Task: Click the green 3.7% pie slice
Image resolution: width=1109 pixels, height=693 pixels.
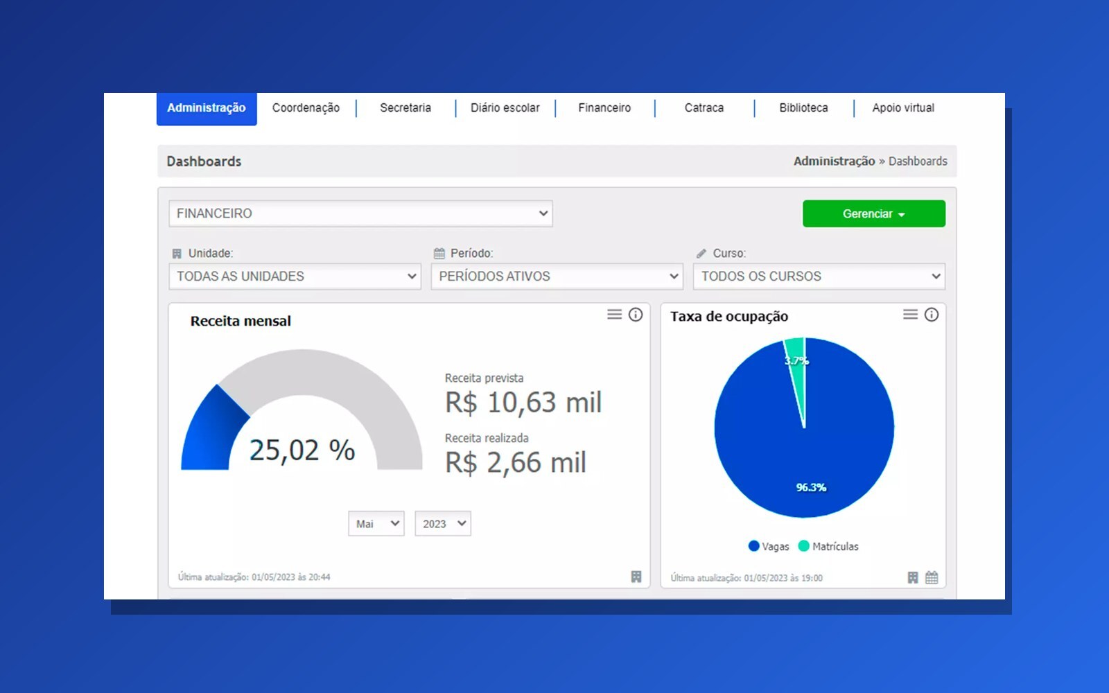Action: pos(798,374)
